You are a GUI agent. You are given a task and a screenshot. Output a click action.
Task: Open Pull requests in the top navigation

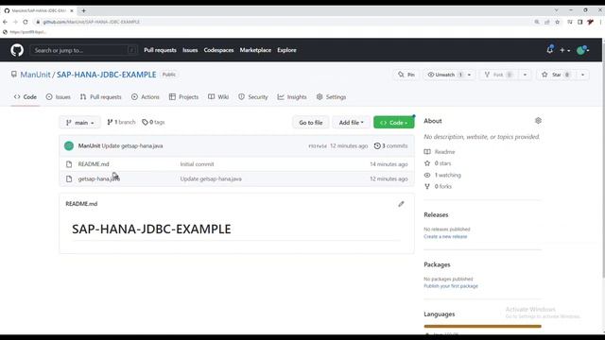160,50
